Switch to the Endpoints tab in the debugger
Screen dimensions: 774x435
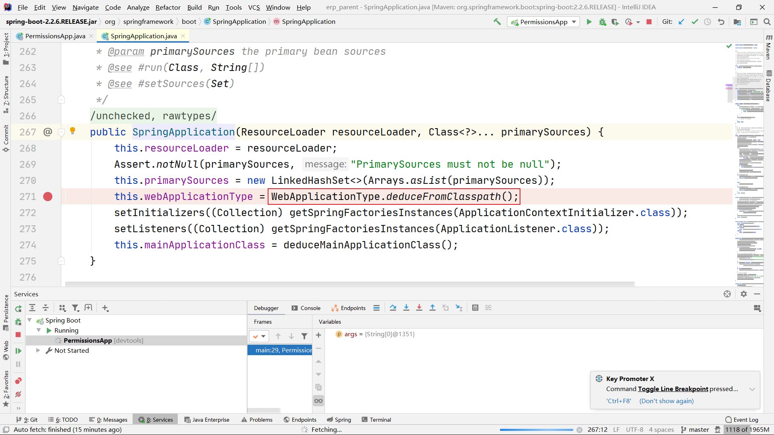point(349,308)
